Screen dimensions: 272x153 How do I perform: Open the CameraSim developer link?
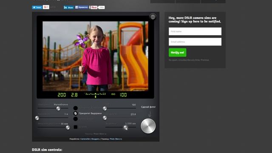pos(85,139)
